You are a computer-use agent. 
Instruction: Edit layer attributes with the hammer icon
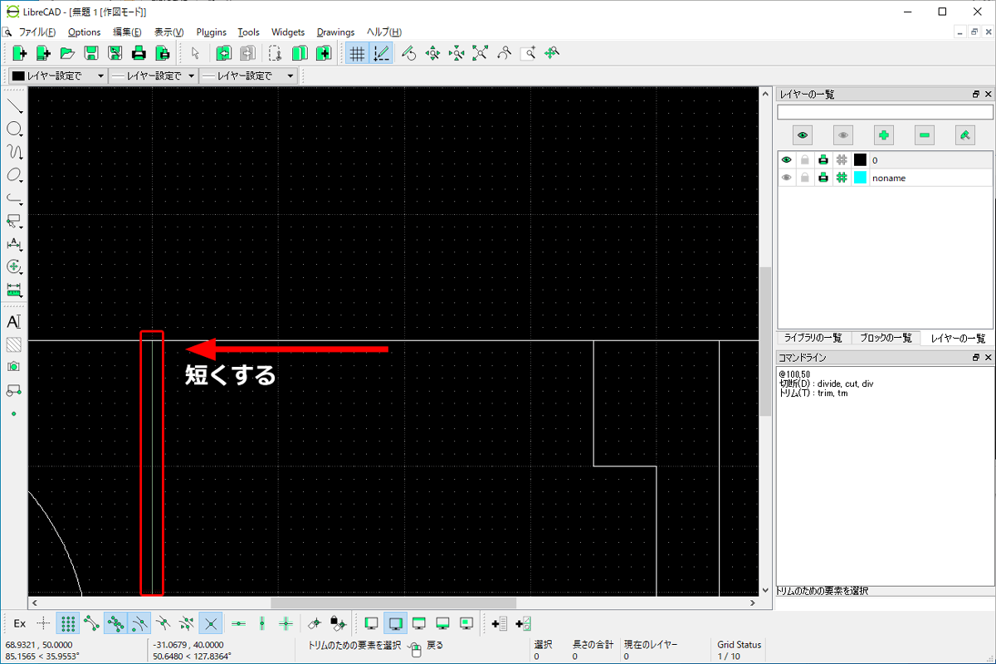click(x=965, y=134)
